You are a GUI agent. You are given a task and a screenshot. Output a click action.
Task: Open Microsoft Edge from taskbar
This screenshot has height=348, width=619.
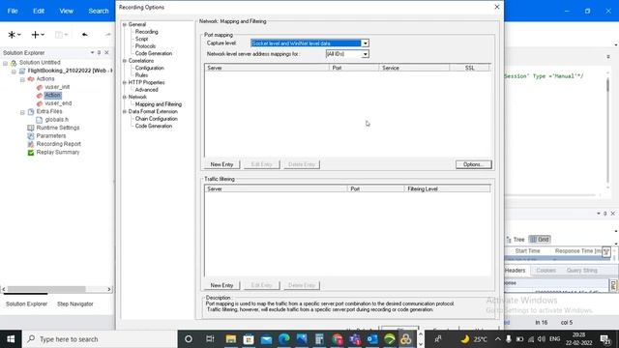point(284,339)
